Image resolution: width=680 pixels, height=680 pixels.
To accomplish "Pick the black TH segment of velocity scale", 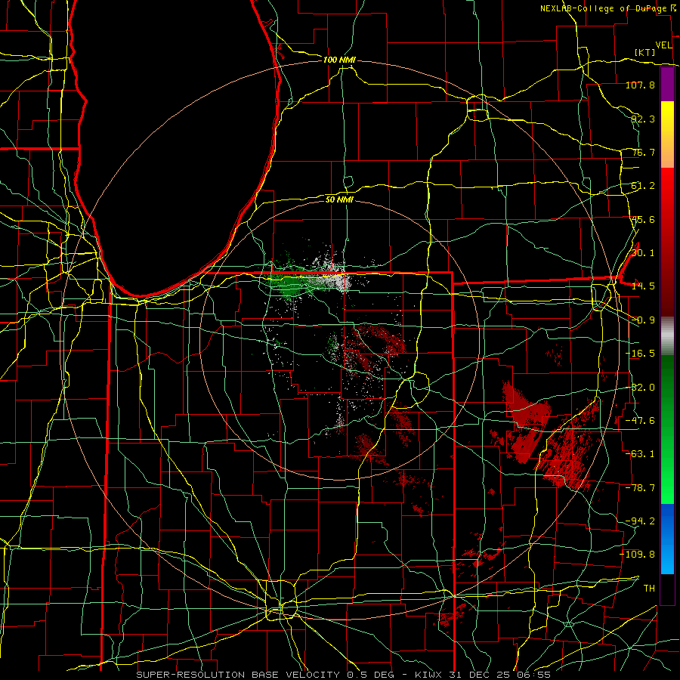I will tap(667, 589).
